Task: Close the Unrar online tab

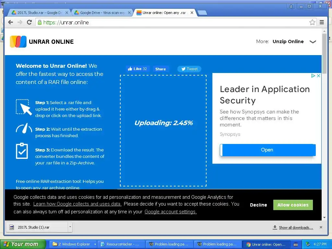Action: click(192, 13)
